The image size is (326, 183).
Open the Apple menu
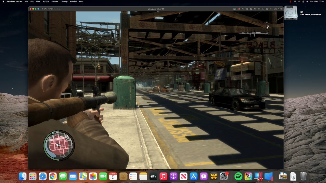(4, 2)
